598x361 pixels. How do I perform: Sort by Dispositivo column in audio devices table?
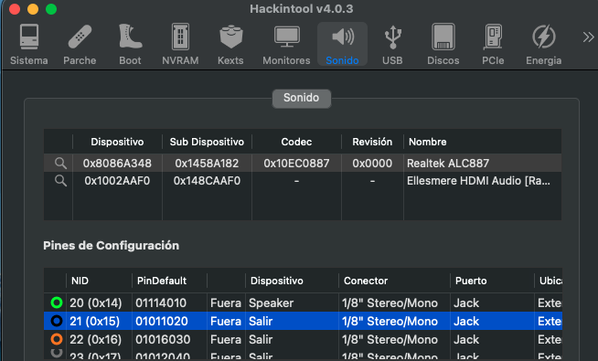click(117, 142)
